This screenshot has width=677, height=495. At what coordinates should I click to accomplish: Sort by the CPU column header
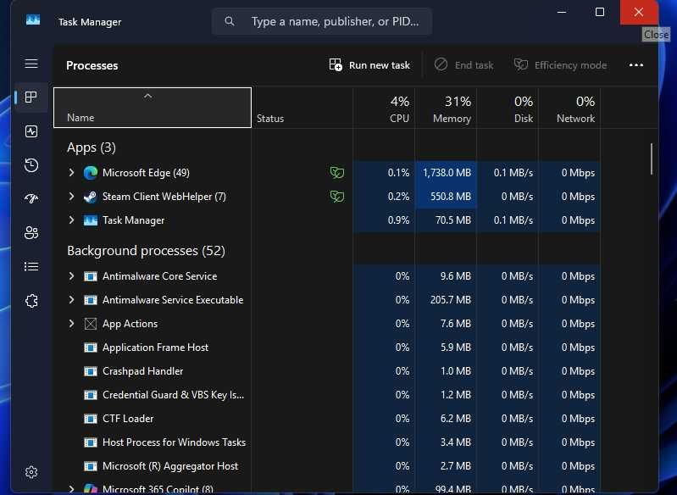(x=385, y=108)
